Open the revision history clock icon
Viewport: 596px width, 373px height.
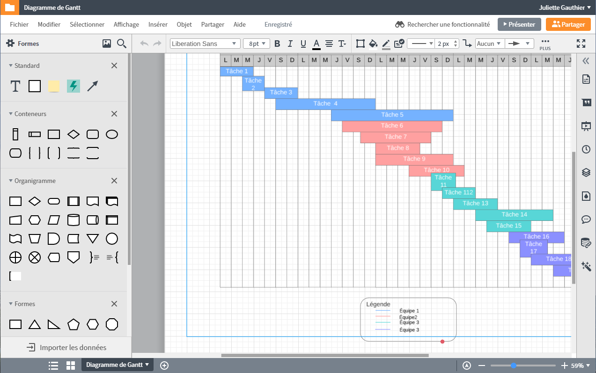(x=586, y=149)
